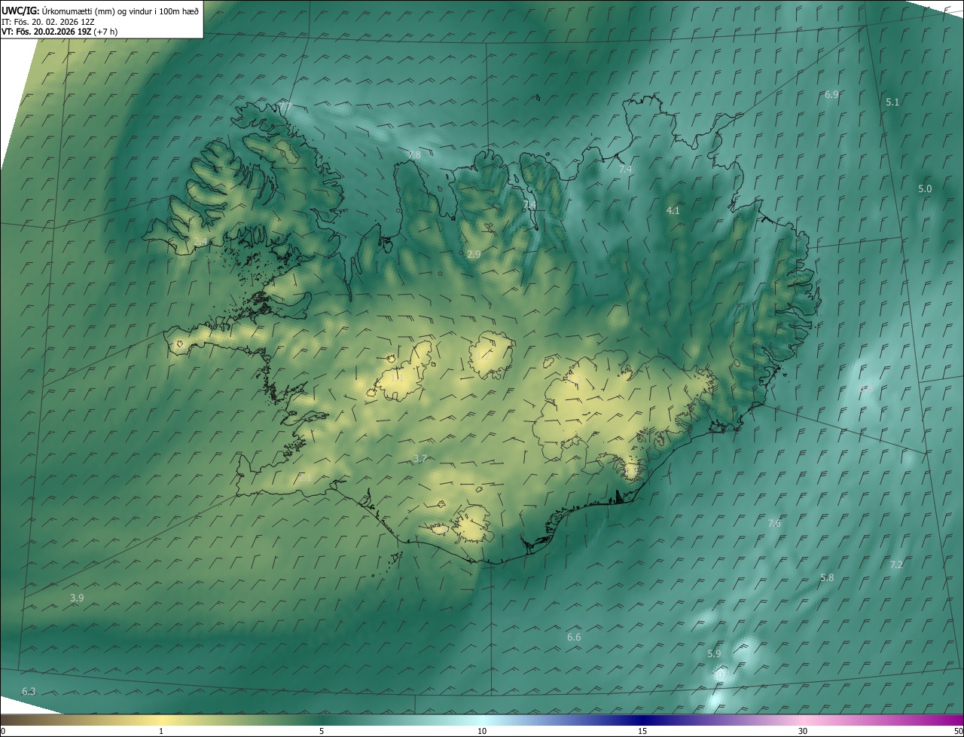Click the 2.9 value label on the map
This screenshot has height=737, width=964.
[474, 255]
